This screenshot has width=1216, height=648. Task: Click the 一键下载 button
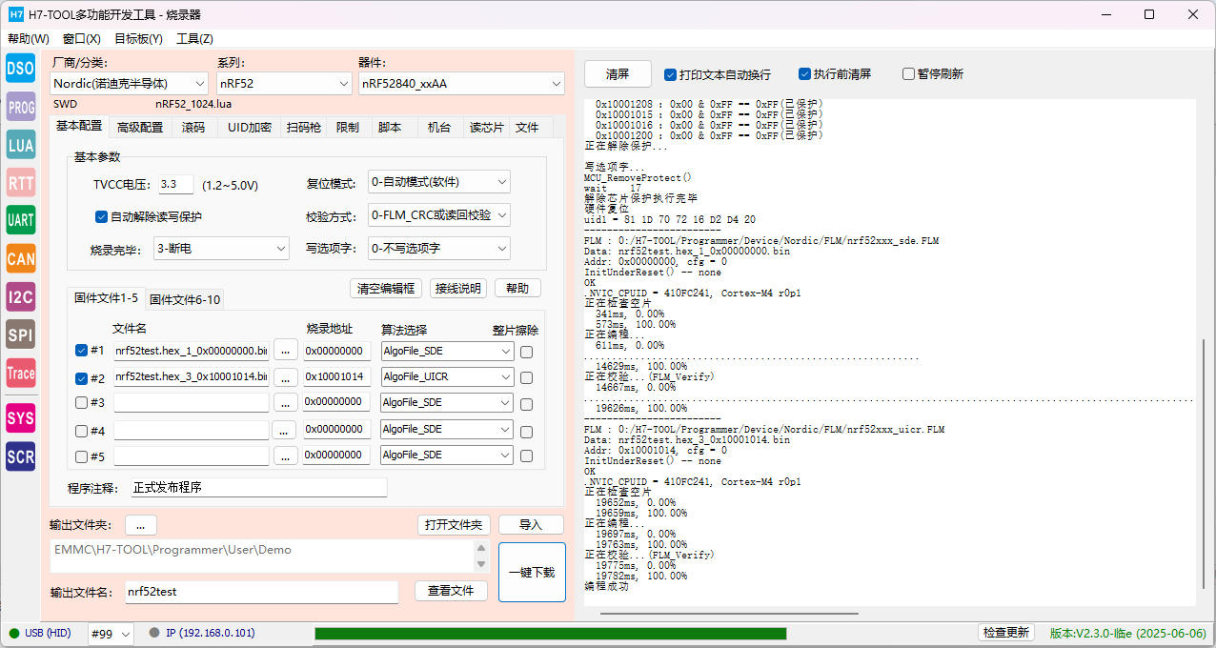[x=532, y=573]
